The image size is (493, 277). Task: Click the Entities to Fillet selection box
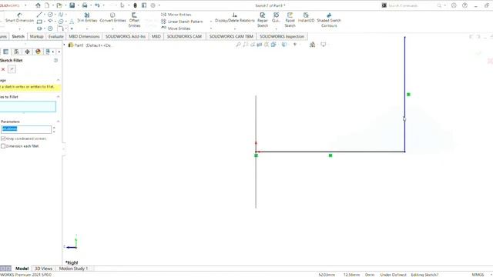28,106
